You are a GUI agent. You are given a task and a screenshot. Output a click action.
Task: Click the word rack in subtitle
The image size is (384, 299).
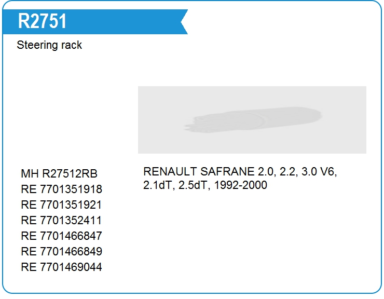coord(72,45)
